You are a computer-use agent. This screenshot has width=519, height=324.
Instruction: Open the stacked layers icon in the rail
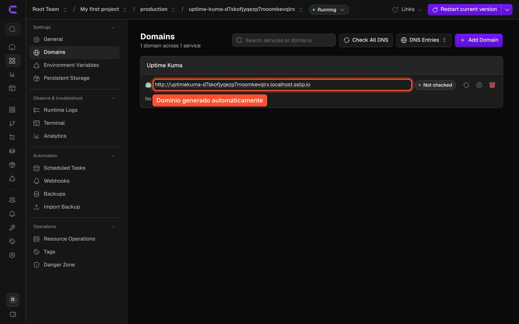click(12, 151)
